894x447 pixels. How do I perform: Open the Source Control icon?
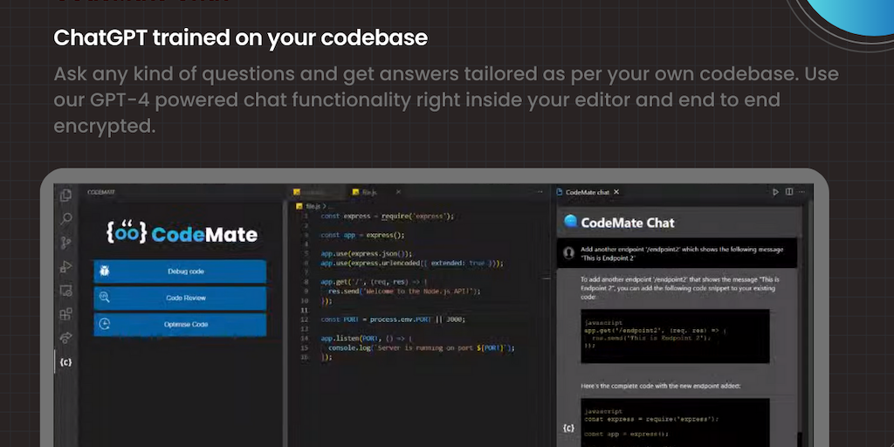(x=65, y=243)
